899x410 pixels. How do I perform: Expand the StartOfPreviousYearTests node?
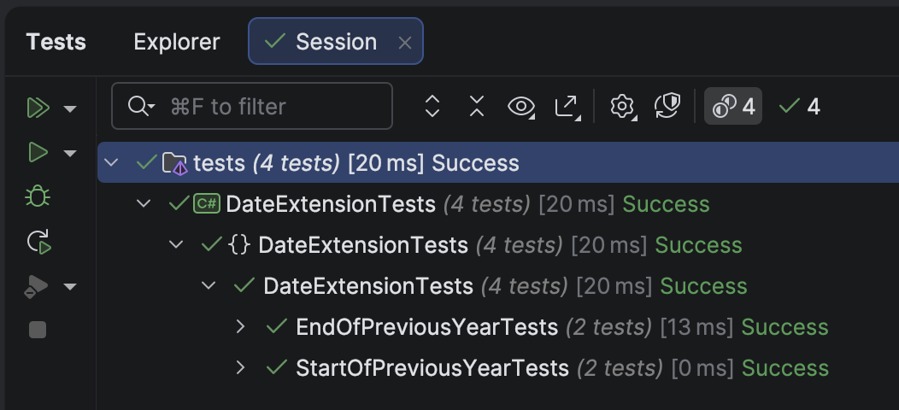click(x=241, y=367)
